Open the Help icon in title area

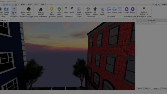pos(156,5)
